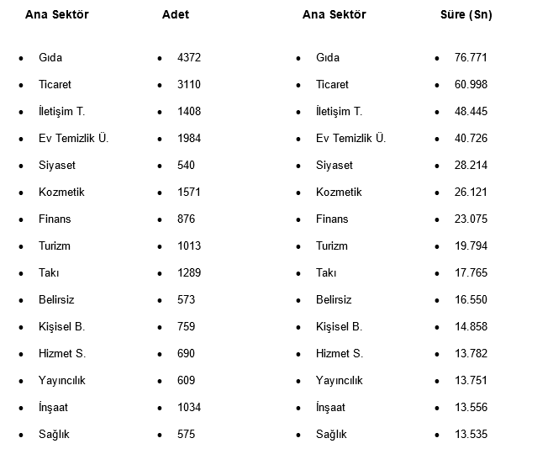Click the Ticaret count 3110

click(189, 85)
